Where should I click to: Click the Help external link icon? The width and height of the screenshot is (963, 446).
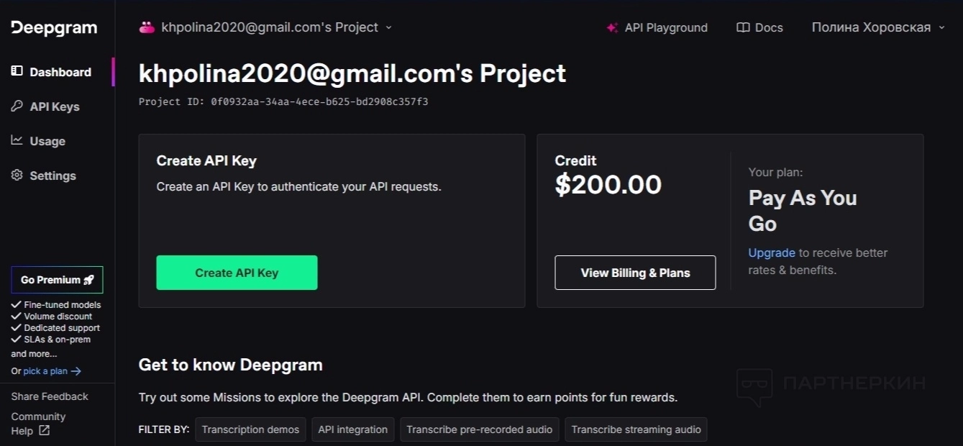coord(44,431)
